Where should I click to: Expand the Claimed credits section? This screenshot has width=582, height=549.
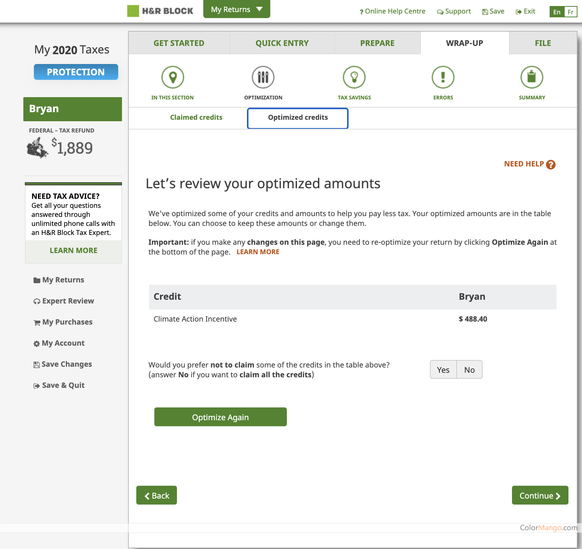[x=196, y=117]
